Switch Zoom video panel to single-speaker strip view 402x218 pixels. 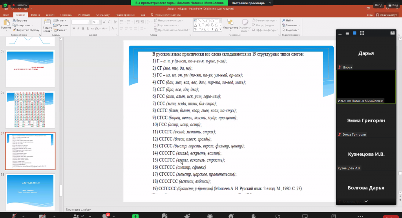[x=347, y=33]
